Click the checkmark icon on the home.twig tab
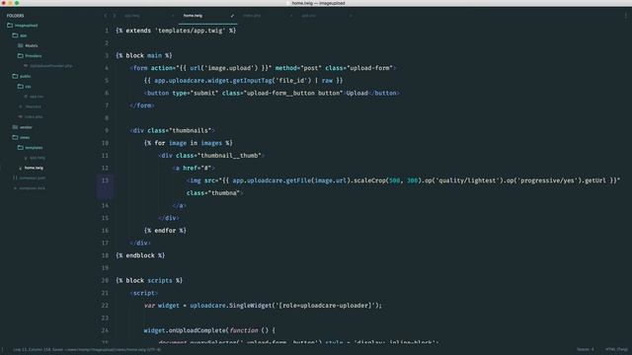This screenshot has width=632, height=355. tap(232, 16)
